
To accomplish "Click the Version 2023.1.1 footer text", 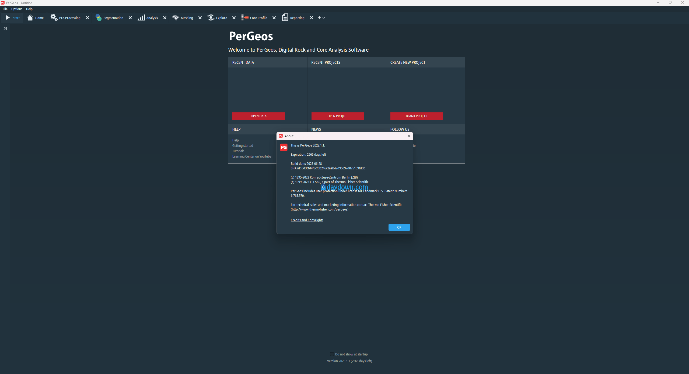I will [349, 361].
